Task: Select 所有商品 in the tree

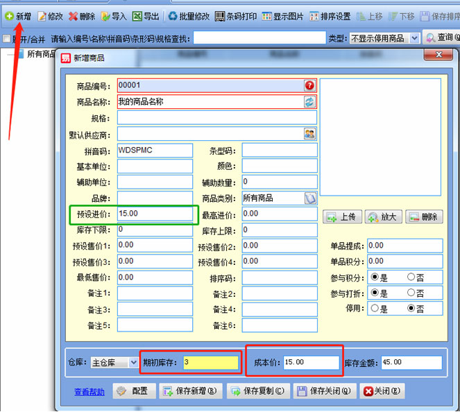Action: tap(41, 54)
